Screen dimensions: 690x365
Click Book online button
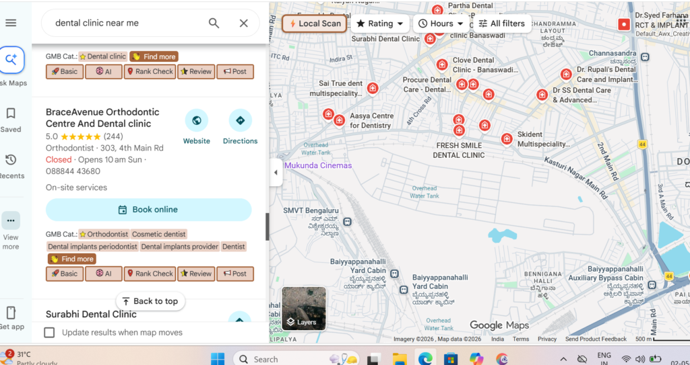pyautogui.click(x=149, y=210)
